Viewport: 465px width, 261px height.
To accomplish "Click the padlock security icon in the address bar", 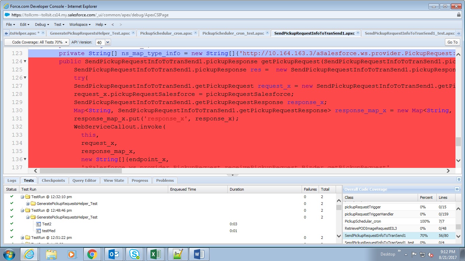I will point(459,15).
